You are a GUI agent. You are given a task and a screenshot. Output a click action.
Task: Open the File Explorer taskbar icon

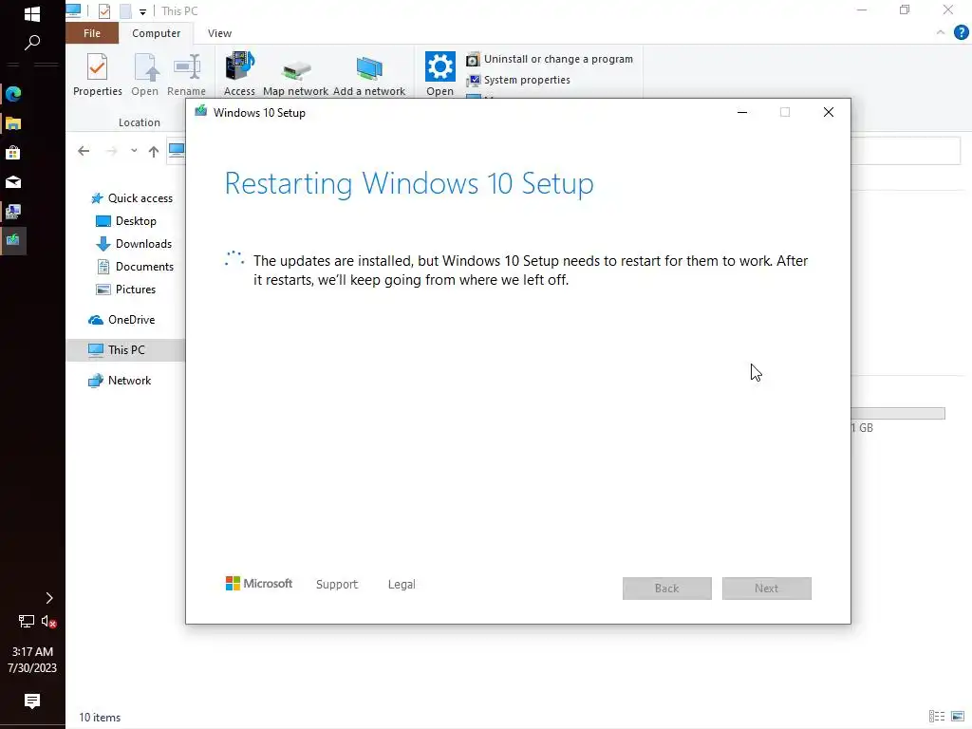tap(13, 123)
